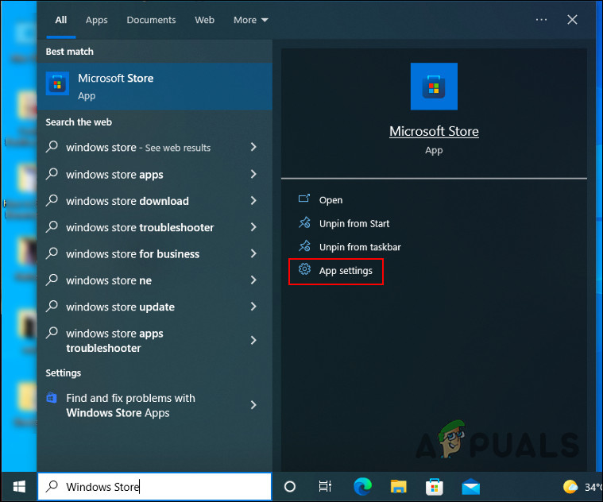Click the Microsoft Store icon in Best match
The width and height of the screenshot is (603, 502).
coord(57,83)
